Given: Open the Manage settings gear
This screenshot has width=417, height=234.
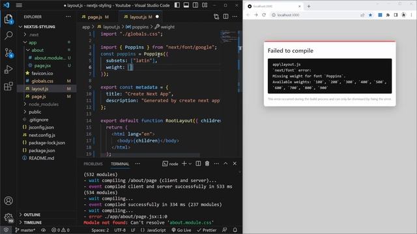Looking at the screenshot, I should pyautogui.click(x=8, y=217).
